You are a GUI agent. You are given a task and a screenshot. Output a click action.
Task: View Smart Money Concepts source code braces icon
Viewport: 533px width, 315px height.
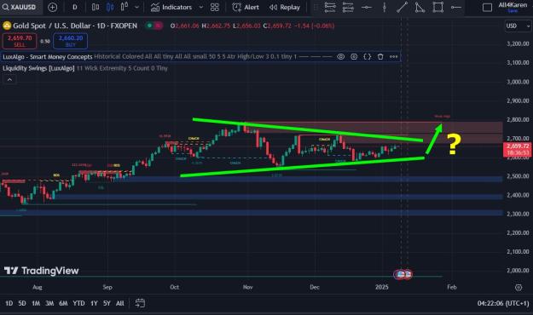click(x=367, y=57)
